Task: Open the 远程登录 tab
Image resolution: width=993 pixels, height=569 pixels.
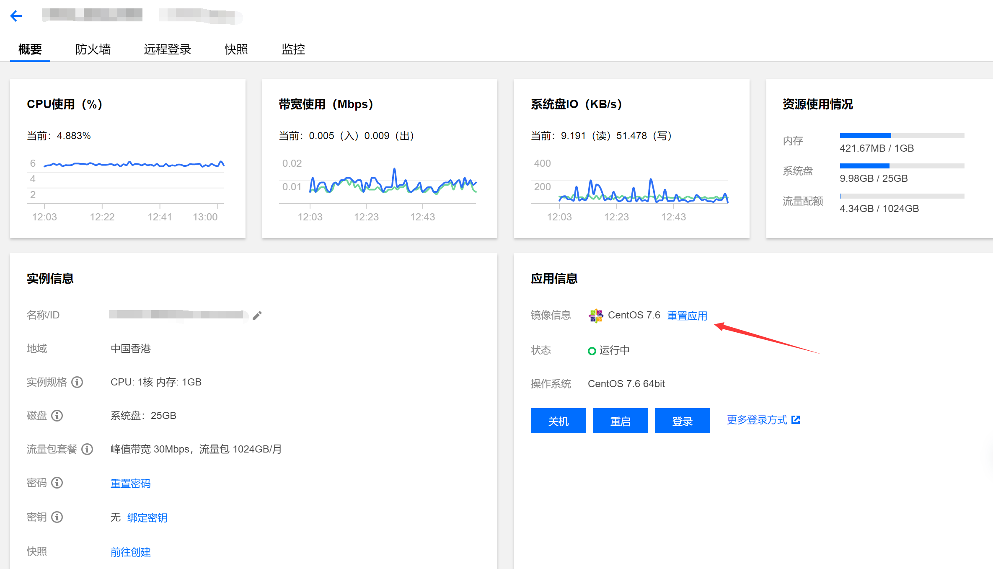Action: [168, 49]
